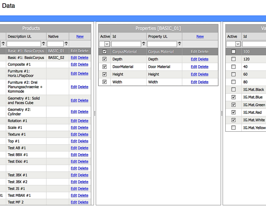Select the IG.Mat.Black value row
266x207 pixels.
246,89
